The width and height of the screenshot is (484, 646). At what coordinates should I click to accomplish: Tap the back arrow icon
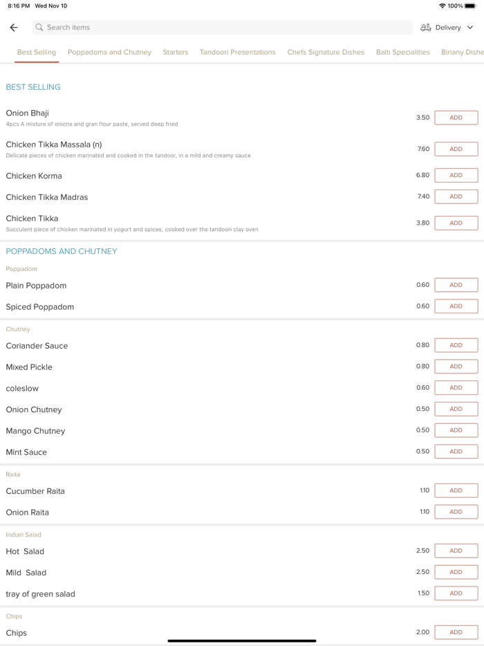14,28
